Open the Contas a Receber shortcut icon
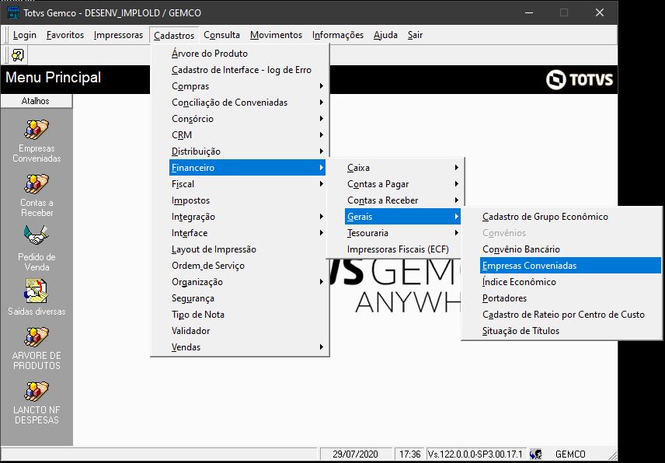This screenshot has height=463, width=665. tap(37, 184)
